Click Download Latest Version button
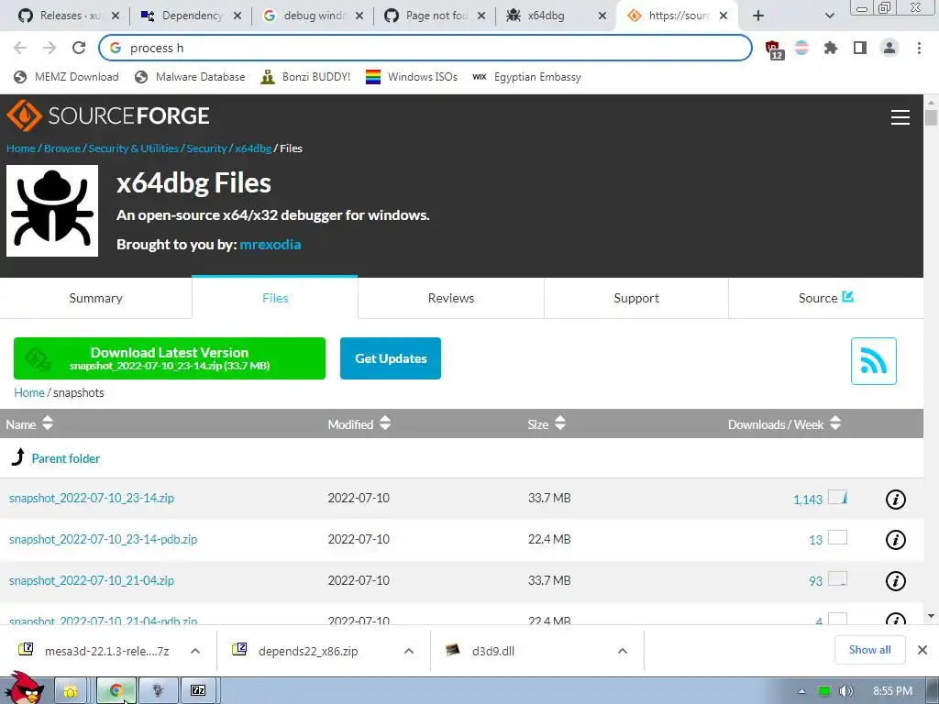939x704 pixels. [x=170, y=358]
